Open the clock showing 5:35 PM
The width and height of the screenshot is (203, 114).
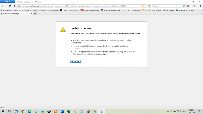191,111
